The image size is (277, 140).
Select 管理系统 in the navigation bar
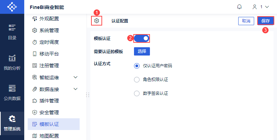pos(12,123)
